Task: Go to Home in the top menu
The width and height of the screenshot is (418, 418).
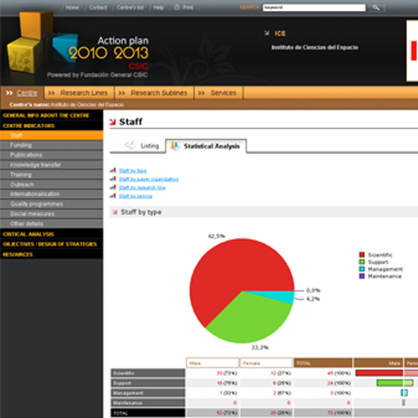Action: 72,8
